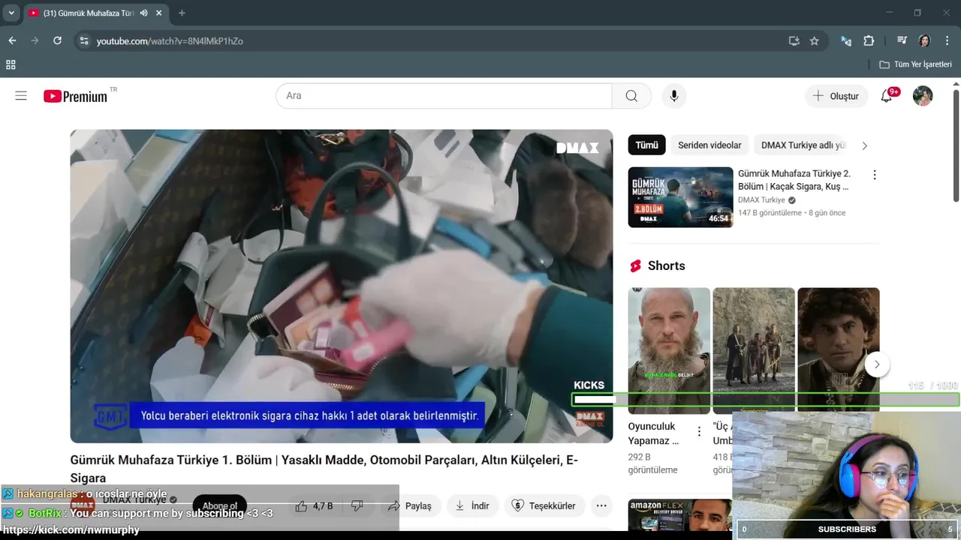
Task: Send a Teşekkürler super thanks
Action: (544, 506)
